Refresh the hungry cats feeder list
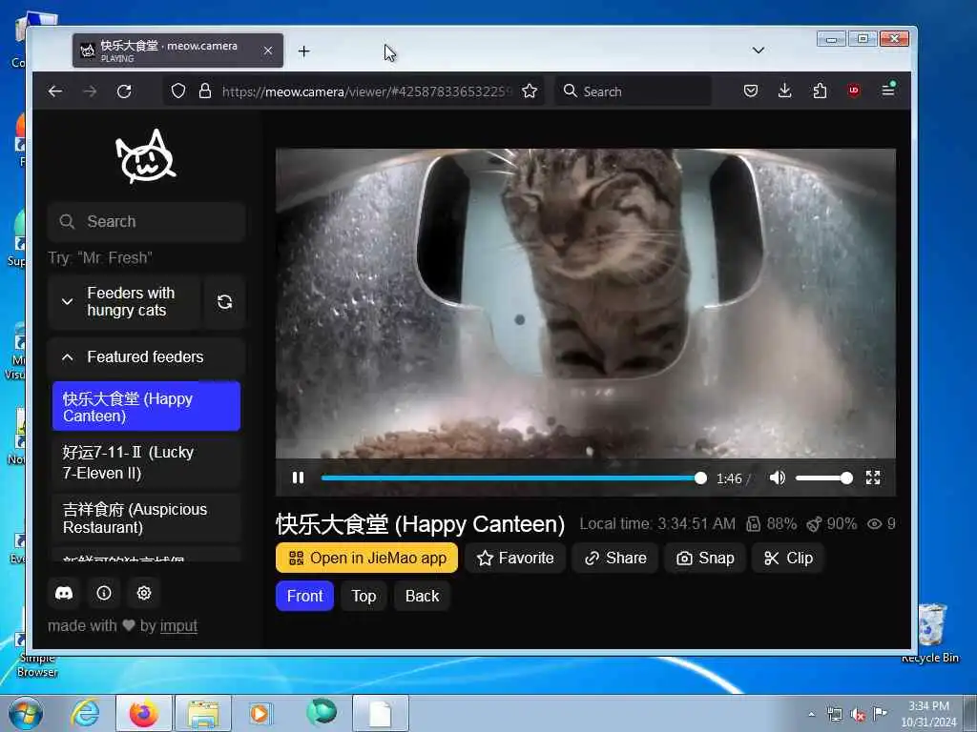The image size is (977, 732). [225, 302]
